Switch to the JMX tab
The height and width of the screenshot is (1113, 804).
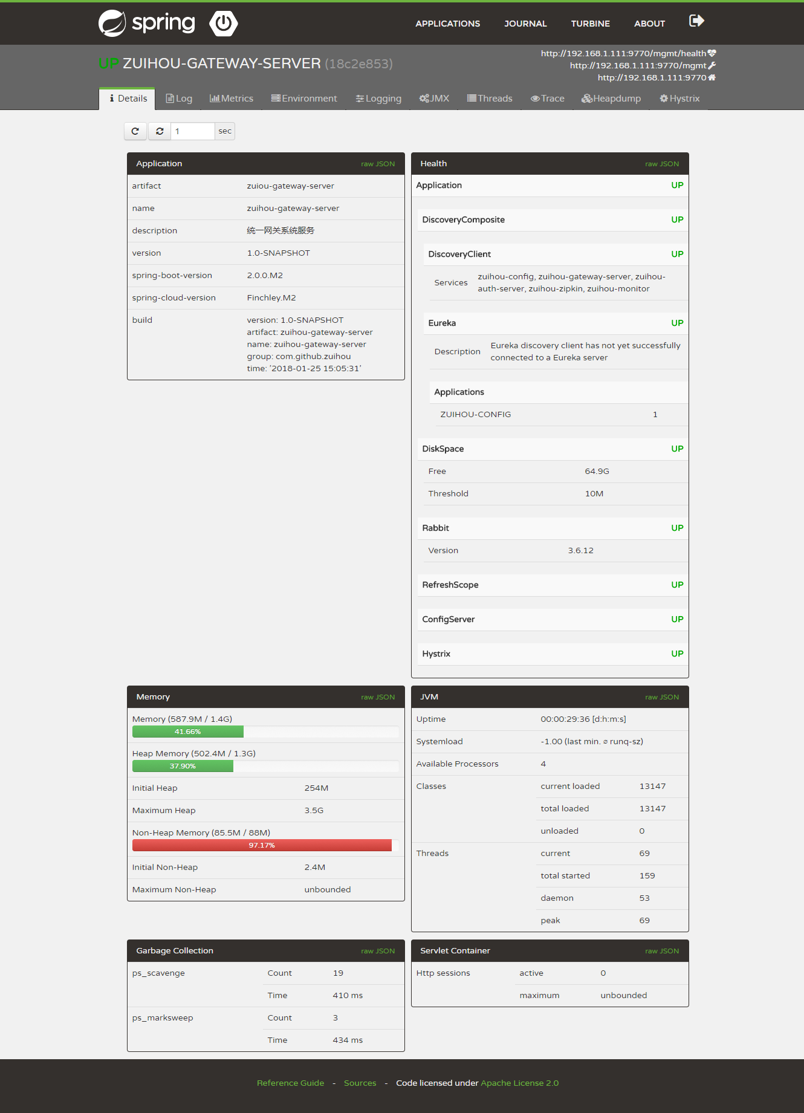click(435, 99)
